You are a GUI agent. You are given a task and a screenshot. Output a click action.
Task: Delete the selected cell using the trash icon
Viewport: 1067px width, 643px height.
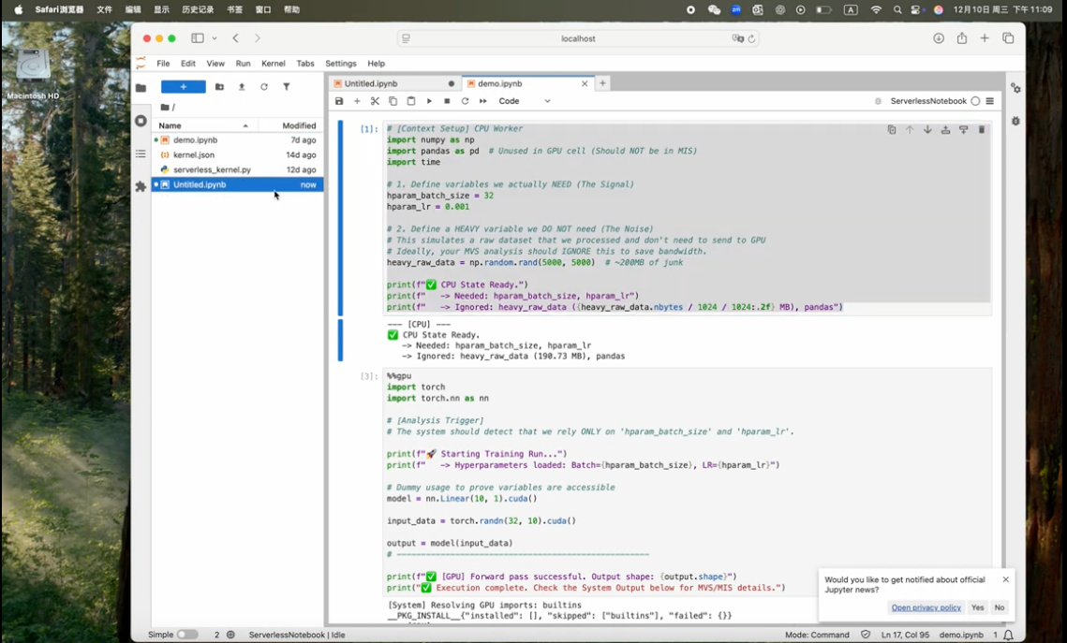tap(982, 130)
